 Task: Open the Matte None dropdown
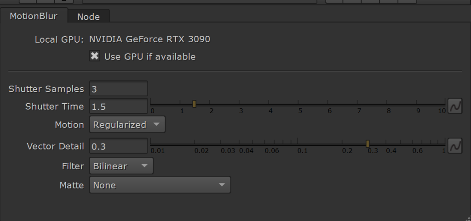click(x=160, y=185)
